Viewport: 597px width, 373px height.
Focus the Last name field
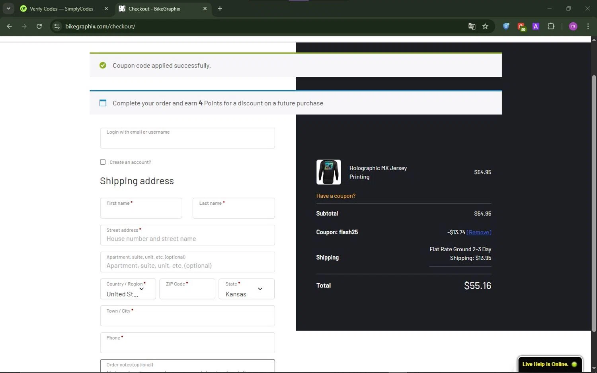[234, 208]
